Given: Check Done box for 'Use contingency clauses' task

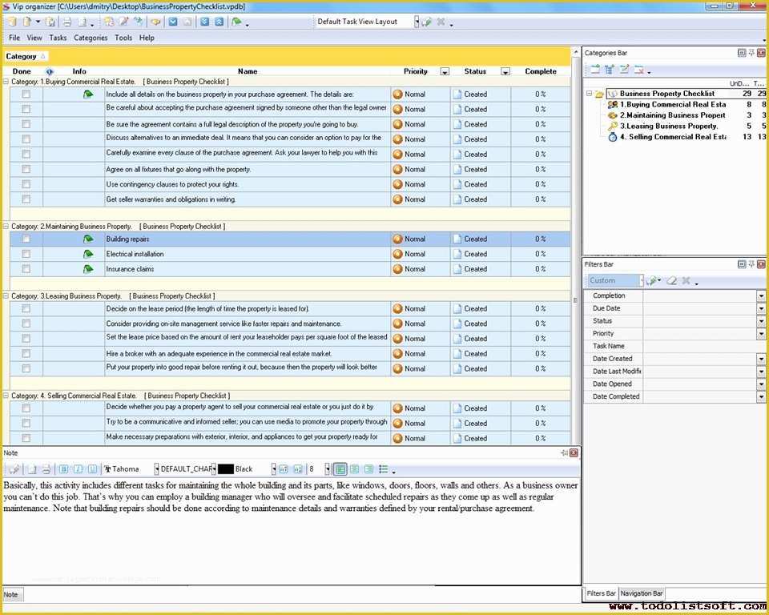Looking at the screenshot, I should coord(26,184).
